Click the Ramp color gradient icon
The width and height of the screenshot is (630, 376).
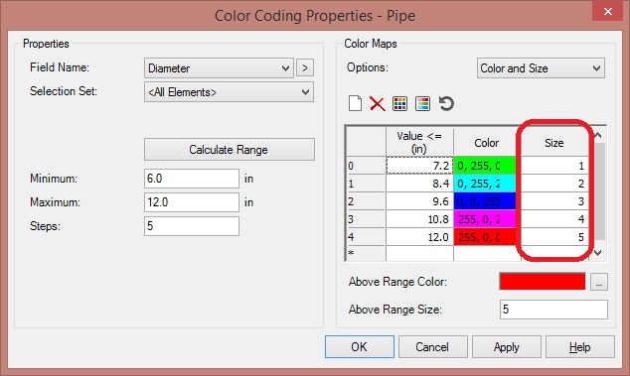(422, 103)
